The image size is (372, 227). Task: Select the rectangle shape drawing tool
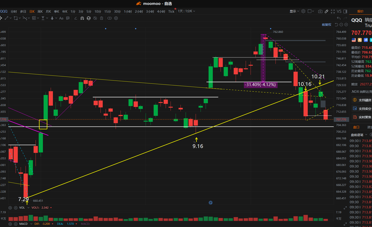click(x=15, y=18)
